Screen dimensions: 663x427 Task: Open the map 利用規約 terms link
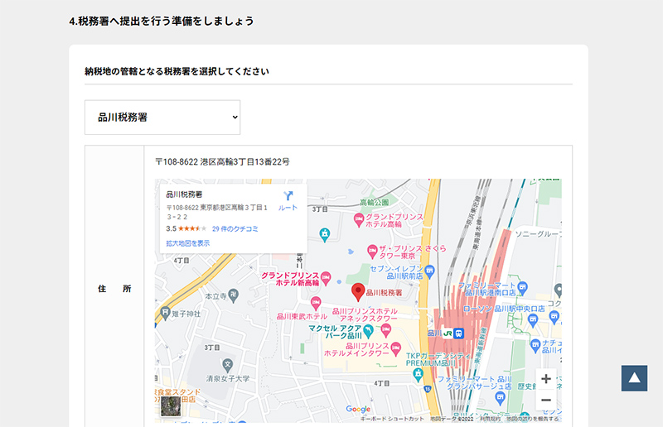click(490, 419)
